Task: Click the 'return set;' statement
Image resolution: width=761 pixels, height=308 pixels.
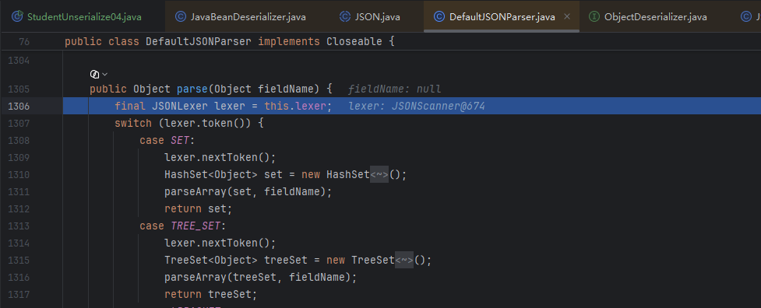Action: [199, 208]
